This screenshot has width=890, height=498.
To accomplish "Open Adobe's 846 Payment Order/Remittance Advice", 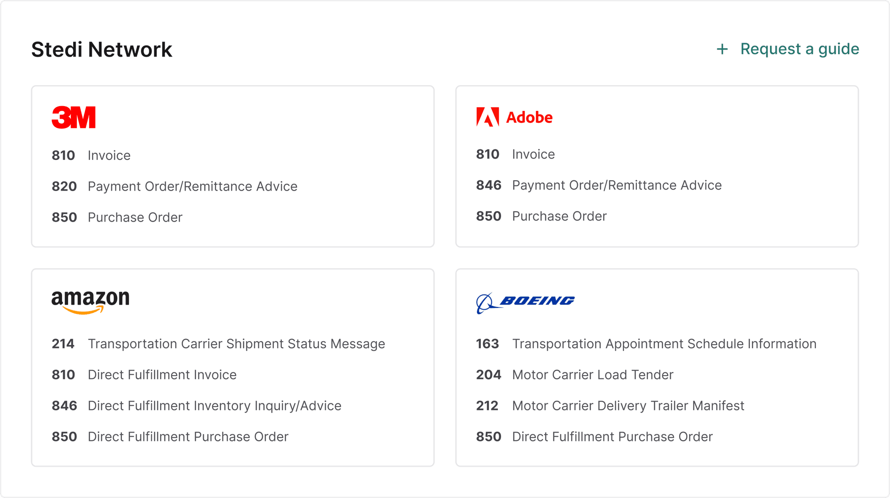I will (x=599, y=185).
